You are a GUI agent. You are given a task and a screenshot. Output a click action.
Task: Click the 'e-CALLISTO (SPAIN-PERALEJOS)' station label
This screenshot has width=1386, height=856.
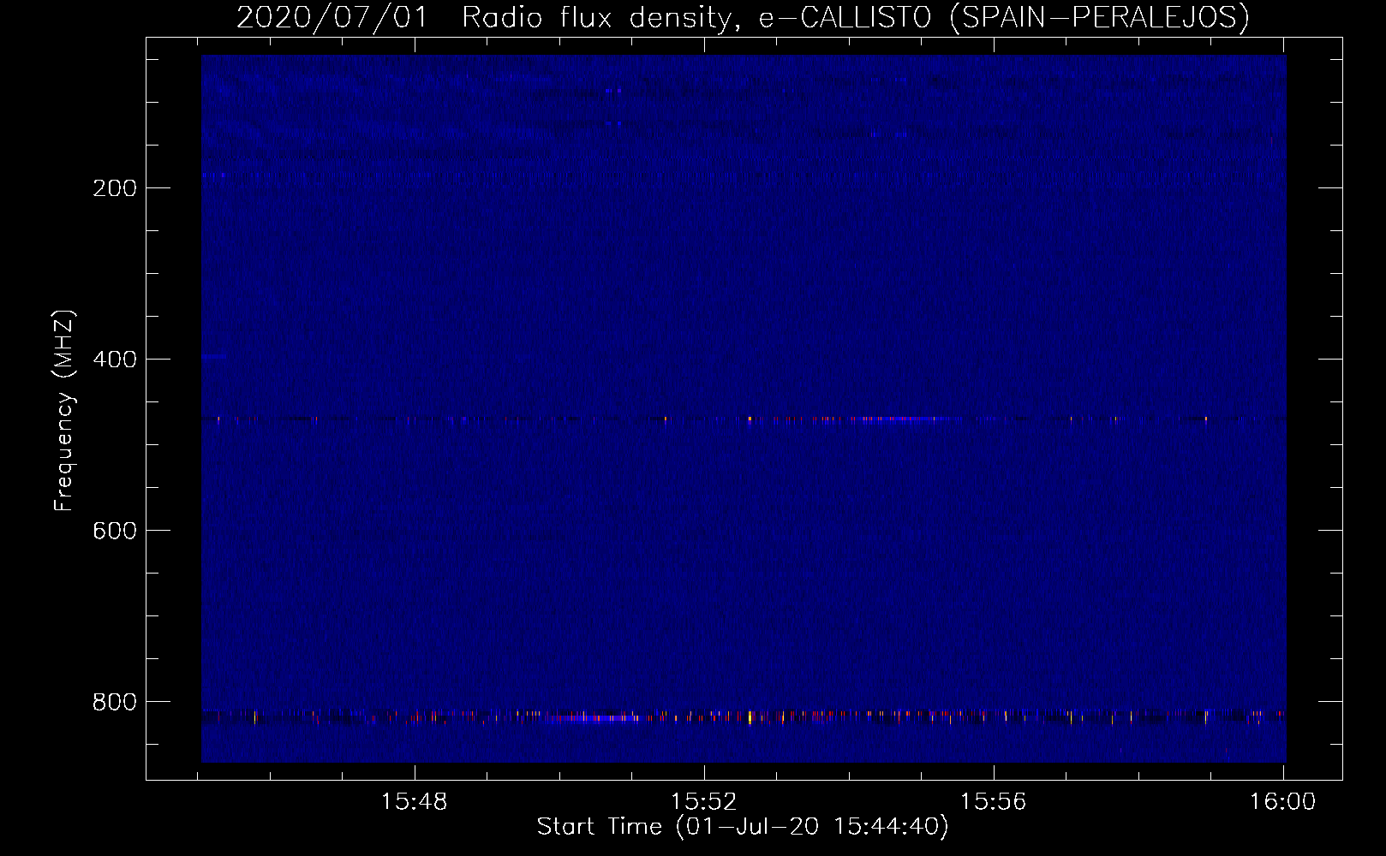1004,18
